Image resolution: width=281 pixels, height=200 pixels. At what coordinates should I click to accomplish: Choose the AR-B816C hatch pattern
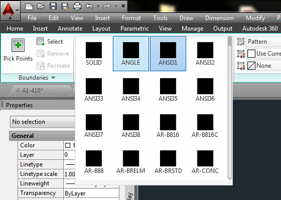[205, 126]
